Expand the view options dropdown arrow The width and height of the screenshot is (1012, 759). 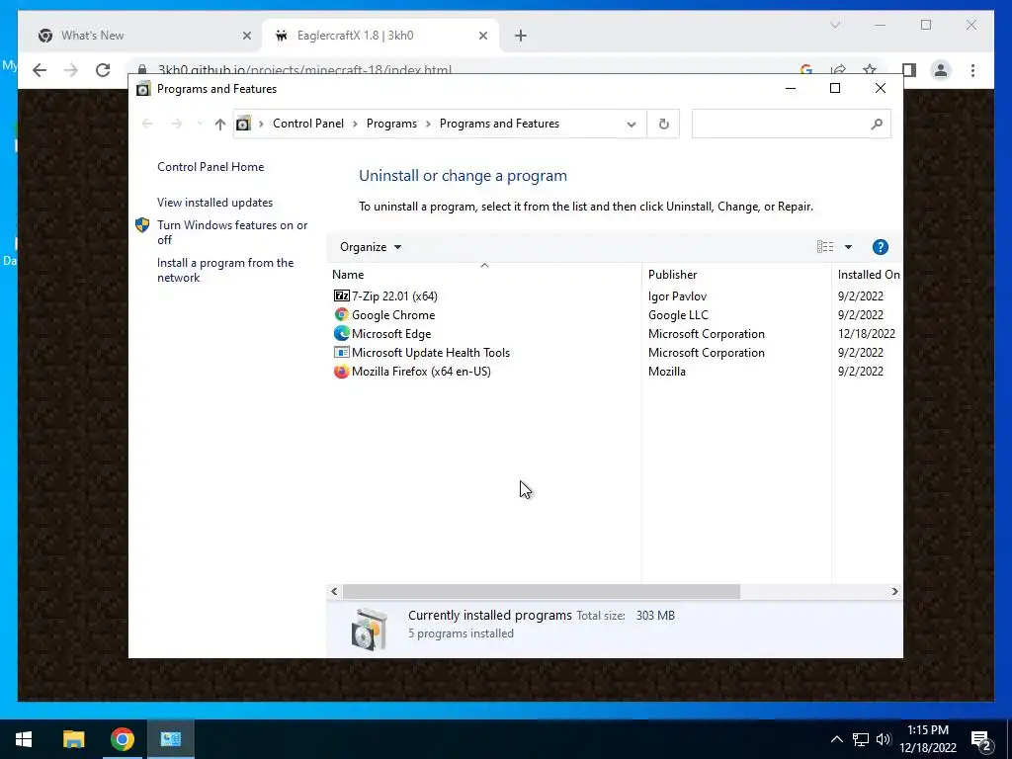click(x=848, y=247)
